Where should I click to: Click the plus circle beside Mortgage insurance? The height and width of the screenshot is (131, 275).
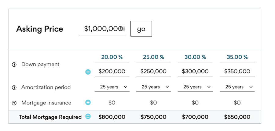click(88, 102)
